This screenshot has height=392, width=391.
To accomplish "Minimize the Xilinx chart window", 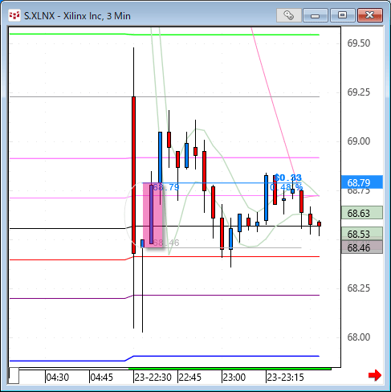I will [316, 15].
